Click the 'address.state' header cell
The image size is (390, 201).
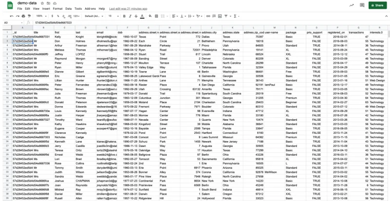point(233,32)
